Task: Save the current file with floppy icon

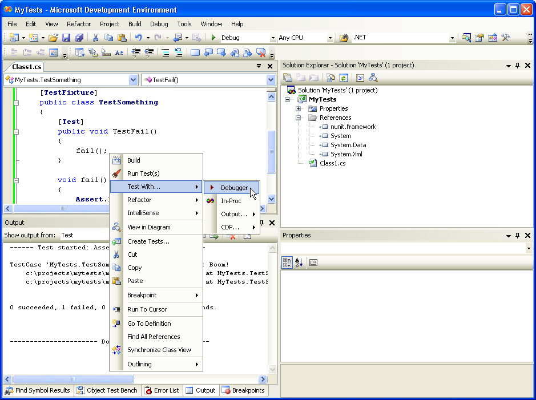Action: click(66, 38)
